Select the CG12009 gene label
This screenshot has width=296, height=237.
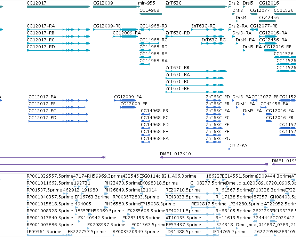(x=103, y=3)
